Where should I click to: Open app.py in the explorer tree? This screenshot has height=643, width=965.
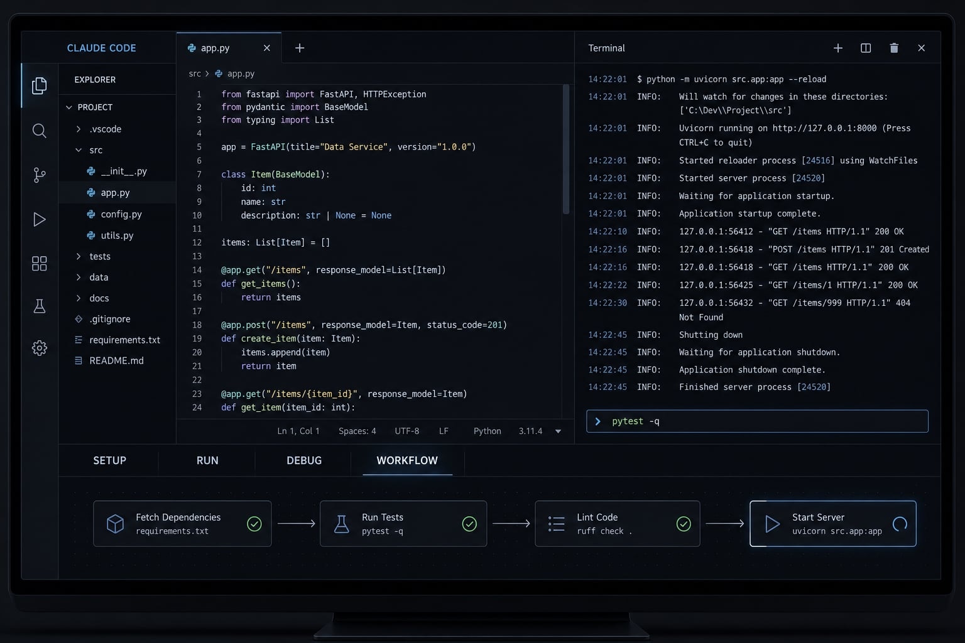click(x=117, y=193)
